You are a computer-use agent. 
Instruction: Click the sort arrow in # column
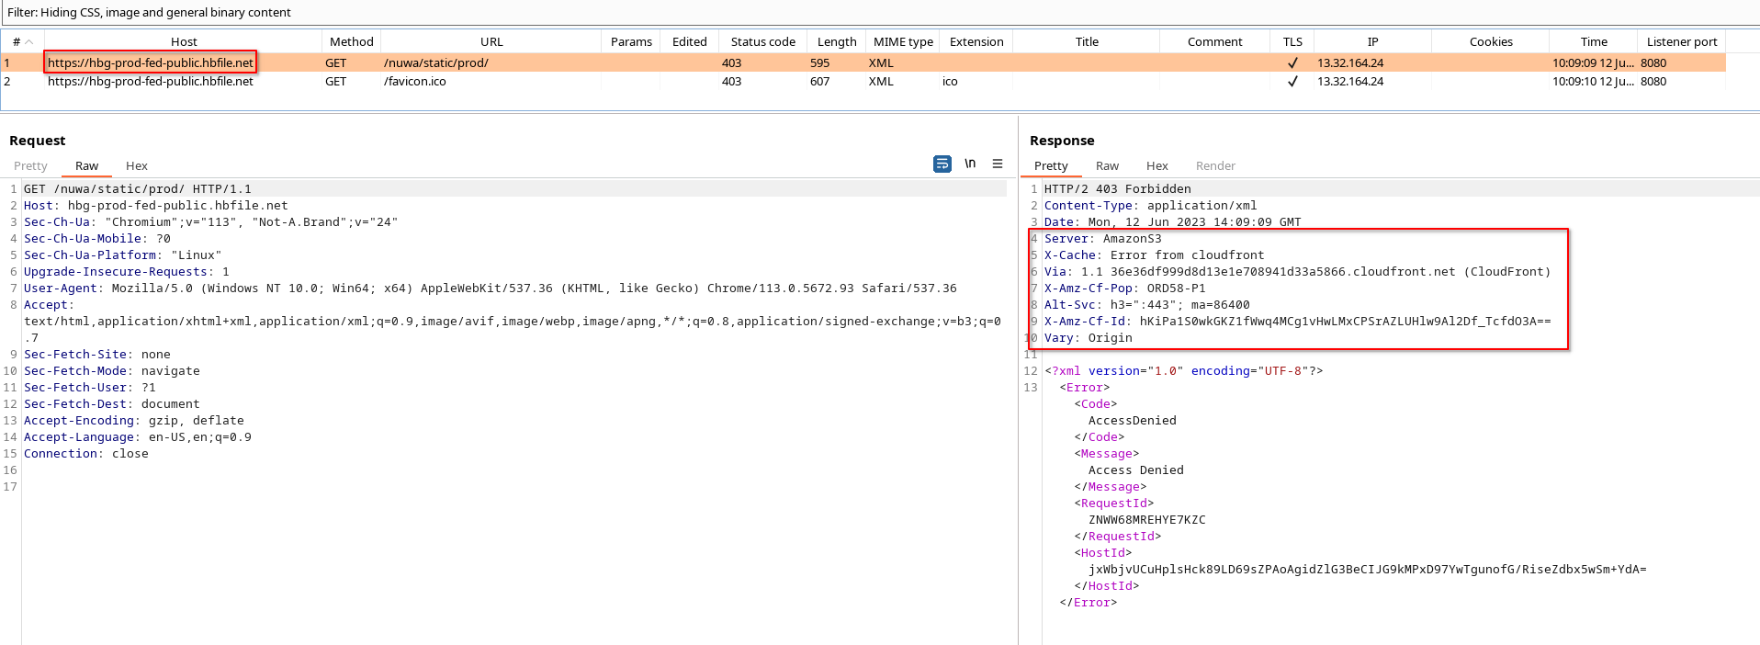pyautogui.click(x=29, y=41)
